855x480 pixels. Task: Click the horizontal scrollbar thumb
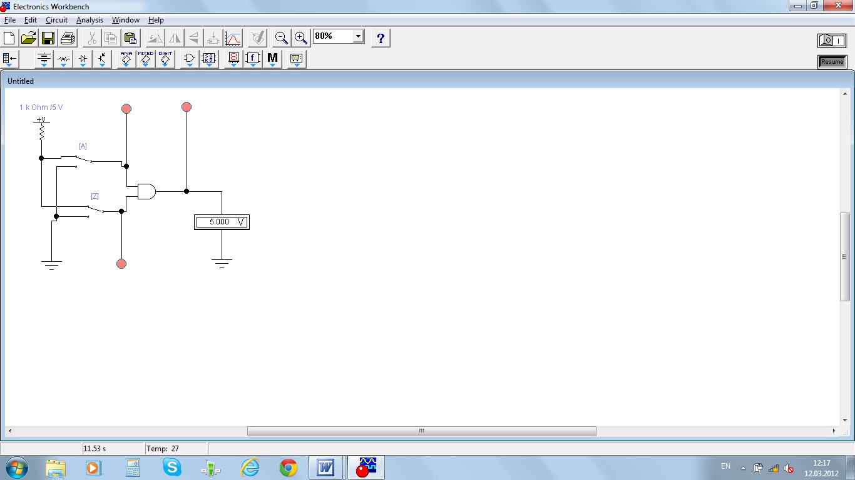point(421,431)
